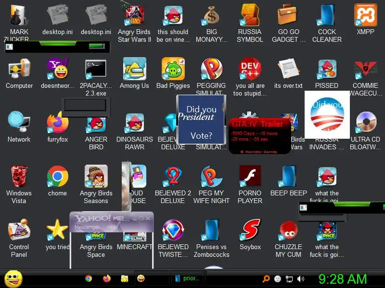The width and height of the screenshot is (385, 288).
Task: Open the Windows Vista recycle bin icon
Action: click(x=19, y=176)
